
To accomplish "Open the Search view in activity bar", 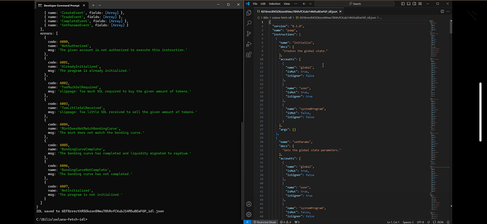I will coord(249,23).
